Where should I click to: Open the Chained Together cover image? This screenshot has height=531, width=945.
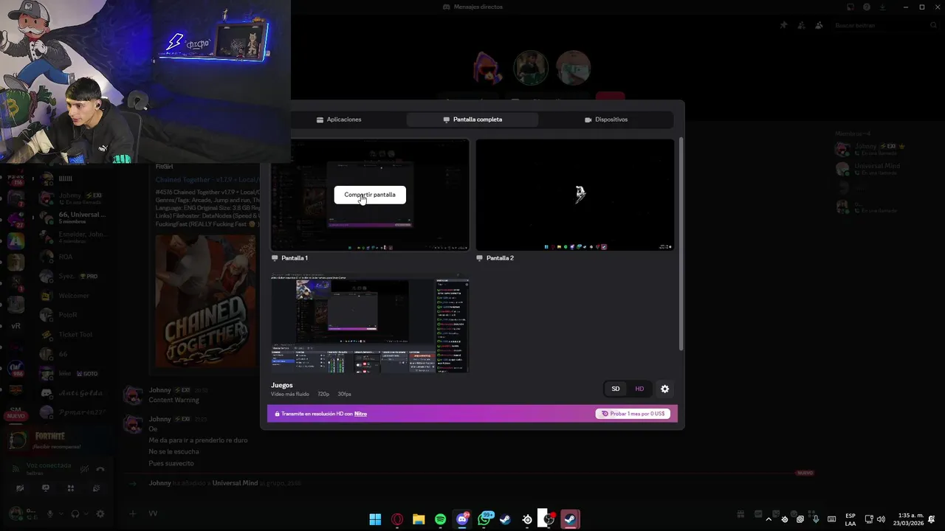(x=207, y=302)
